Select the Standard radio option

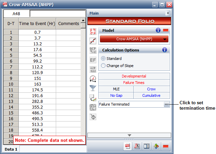click(x=103, y=59)
